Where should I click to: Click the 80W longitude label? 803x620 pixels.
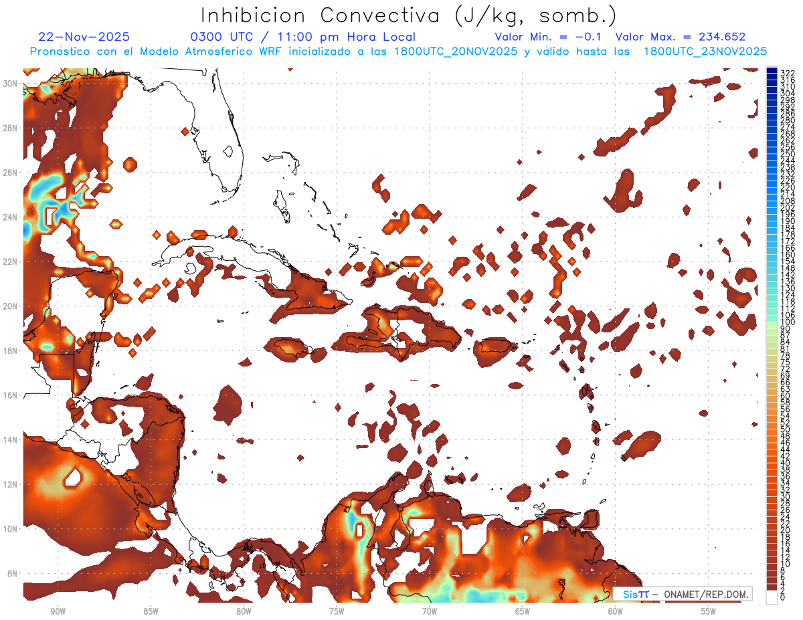pos(244,611)
